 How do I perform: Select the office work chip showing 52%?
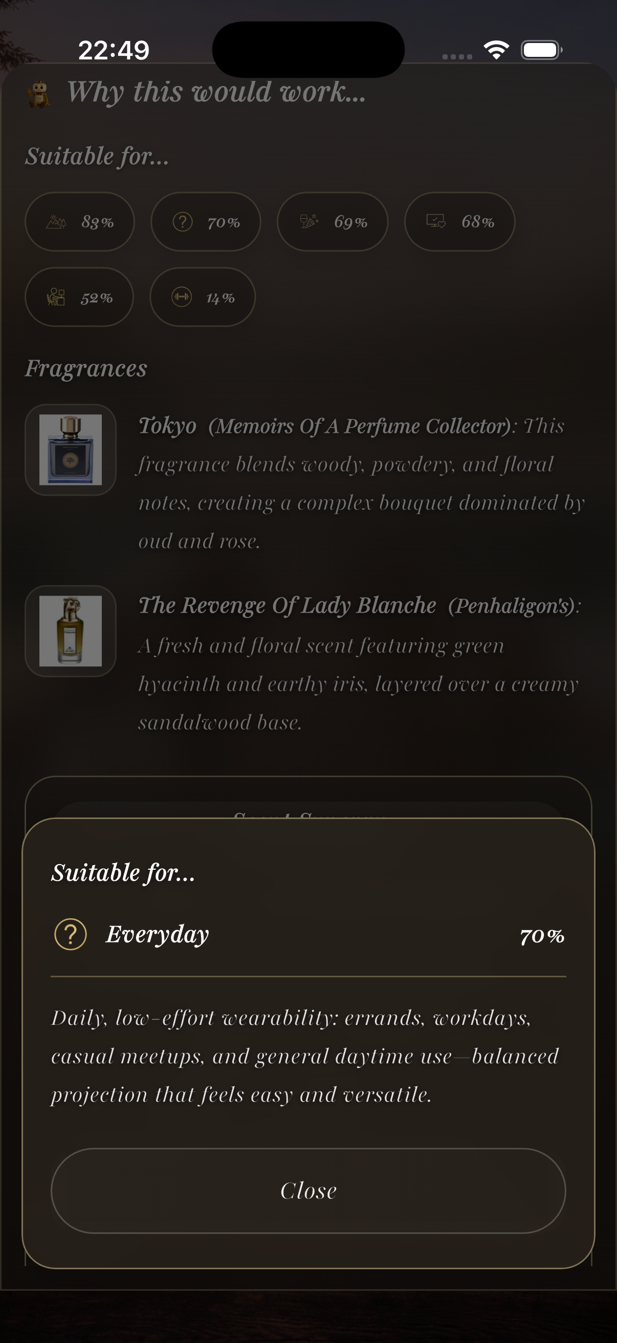(x=79, y=298)
